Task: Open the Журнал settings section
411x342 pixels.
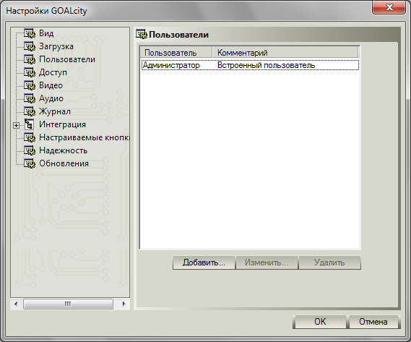Action: coord(55,111)
